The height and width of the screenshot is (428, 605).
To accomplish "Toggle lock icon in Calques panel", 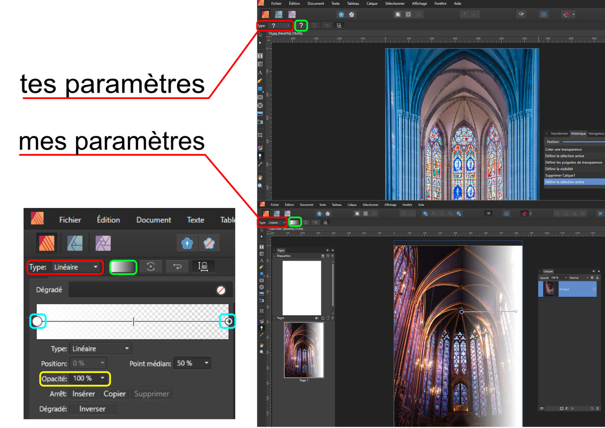I will click(x=598, y=278).
